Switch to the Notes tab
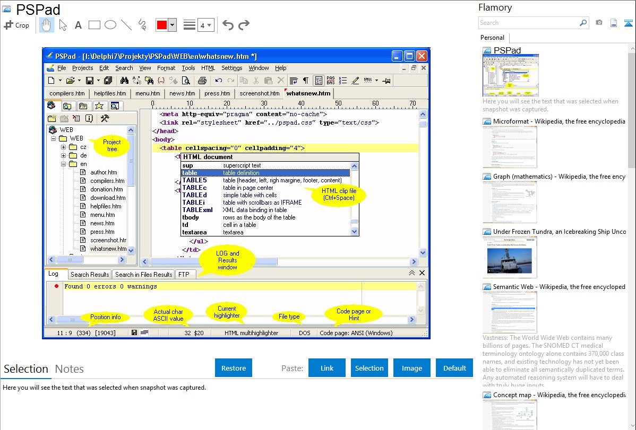The height and width of the screenshot is (430, 636). point(70,369)
